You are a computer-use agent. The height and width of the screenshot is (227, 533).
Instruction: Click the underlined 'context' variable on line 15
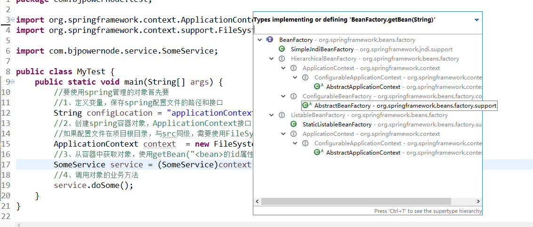click(x=160, y=144)
